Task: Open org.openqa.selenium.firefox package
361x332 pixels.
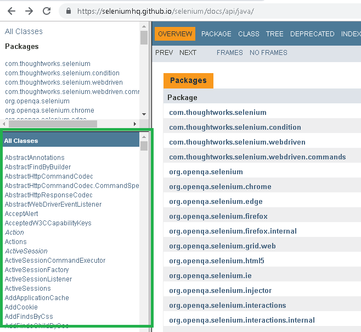Action: (218, 216)
